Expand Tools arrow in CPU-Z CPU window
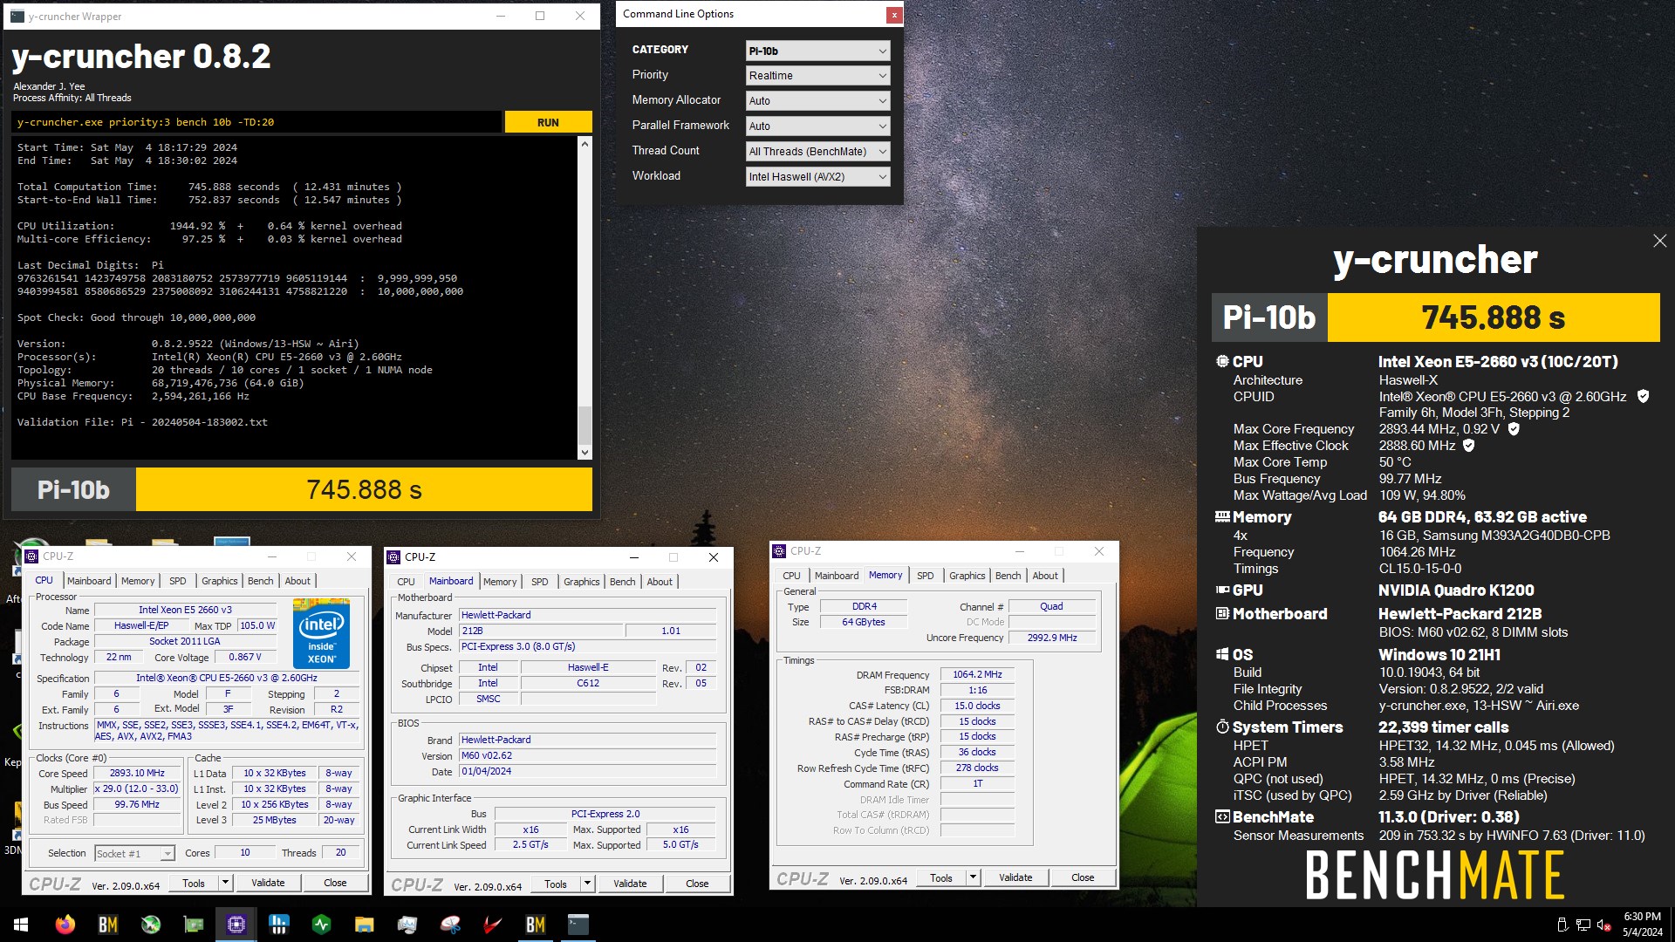 click(225, 883)
